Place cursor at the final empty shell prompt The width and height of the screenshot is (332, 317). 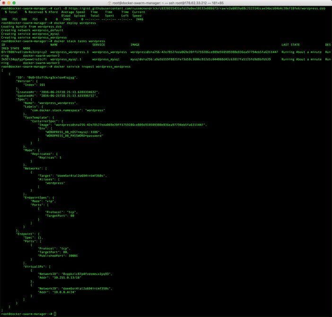coord(55,314)
